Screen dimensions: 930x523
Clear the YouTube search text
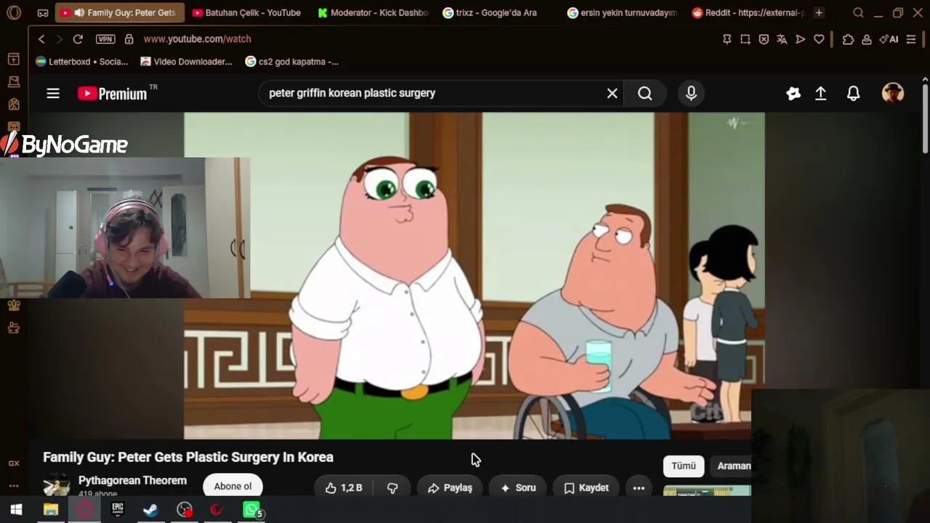point(612,93)
